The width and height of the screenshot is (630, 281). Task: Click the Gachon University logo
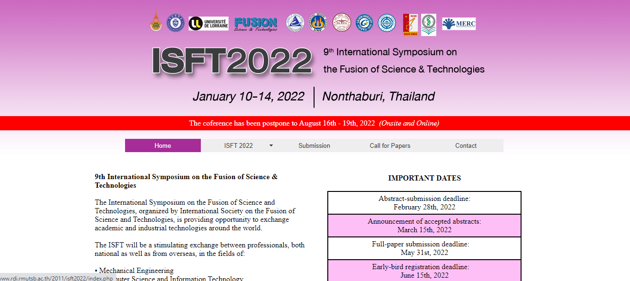[365, 23]
